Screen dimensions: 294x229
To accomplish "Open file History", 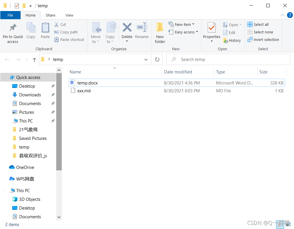I will click(232, 41).
